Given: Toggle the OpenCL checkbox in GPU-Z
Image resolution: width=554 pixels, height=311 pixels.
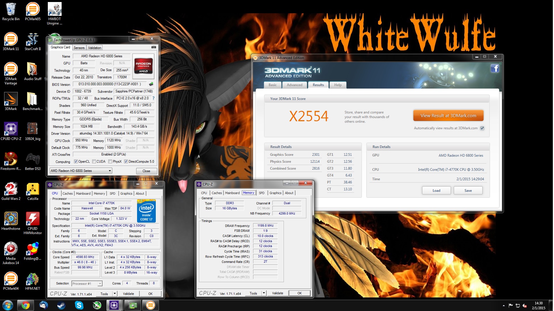Looking at the screenshot, I should pos(76,162).
